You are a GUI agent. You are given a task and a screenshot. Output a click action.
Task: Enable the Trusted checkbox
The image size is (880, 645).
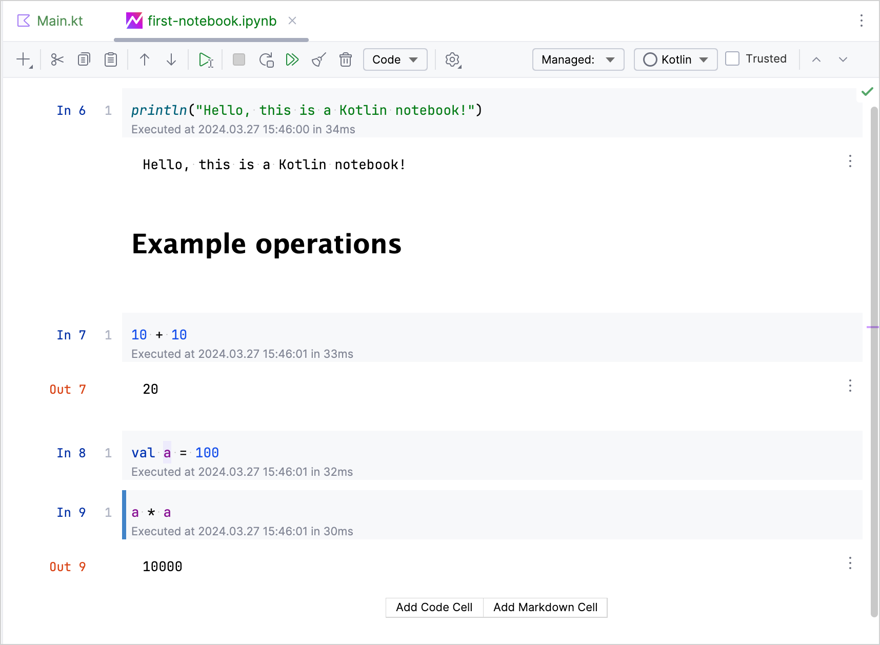(732, 59)
